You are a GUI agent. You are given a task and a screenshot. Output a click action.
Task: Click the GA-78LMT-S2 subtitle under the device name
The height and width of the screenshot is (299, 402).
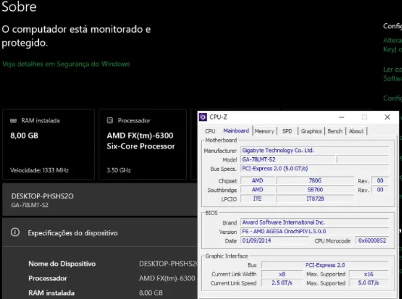[x=30, y=205]
